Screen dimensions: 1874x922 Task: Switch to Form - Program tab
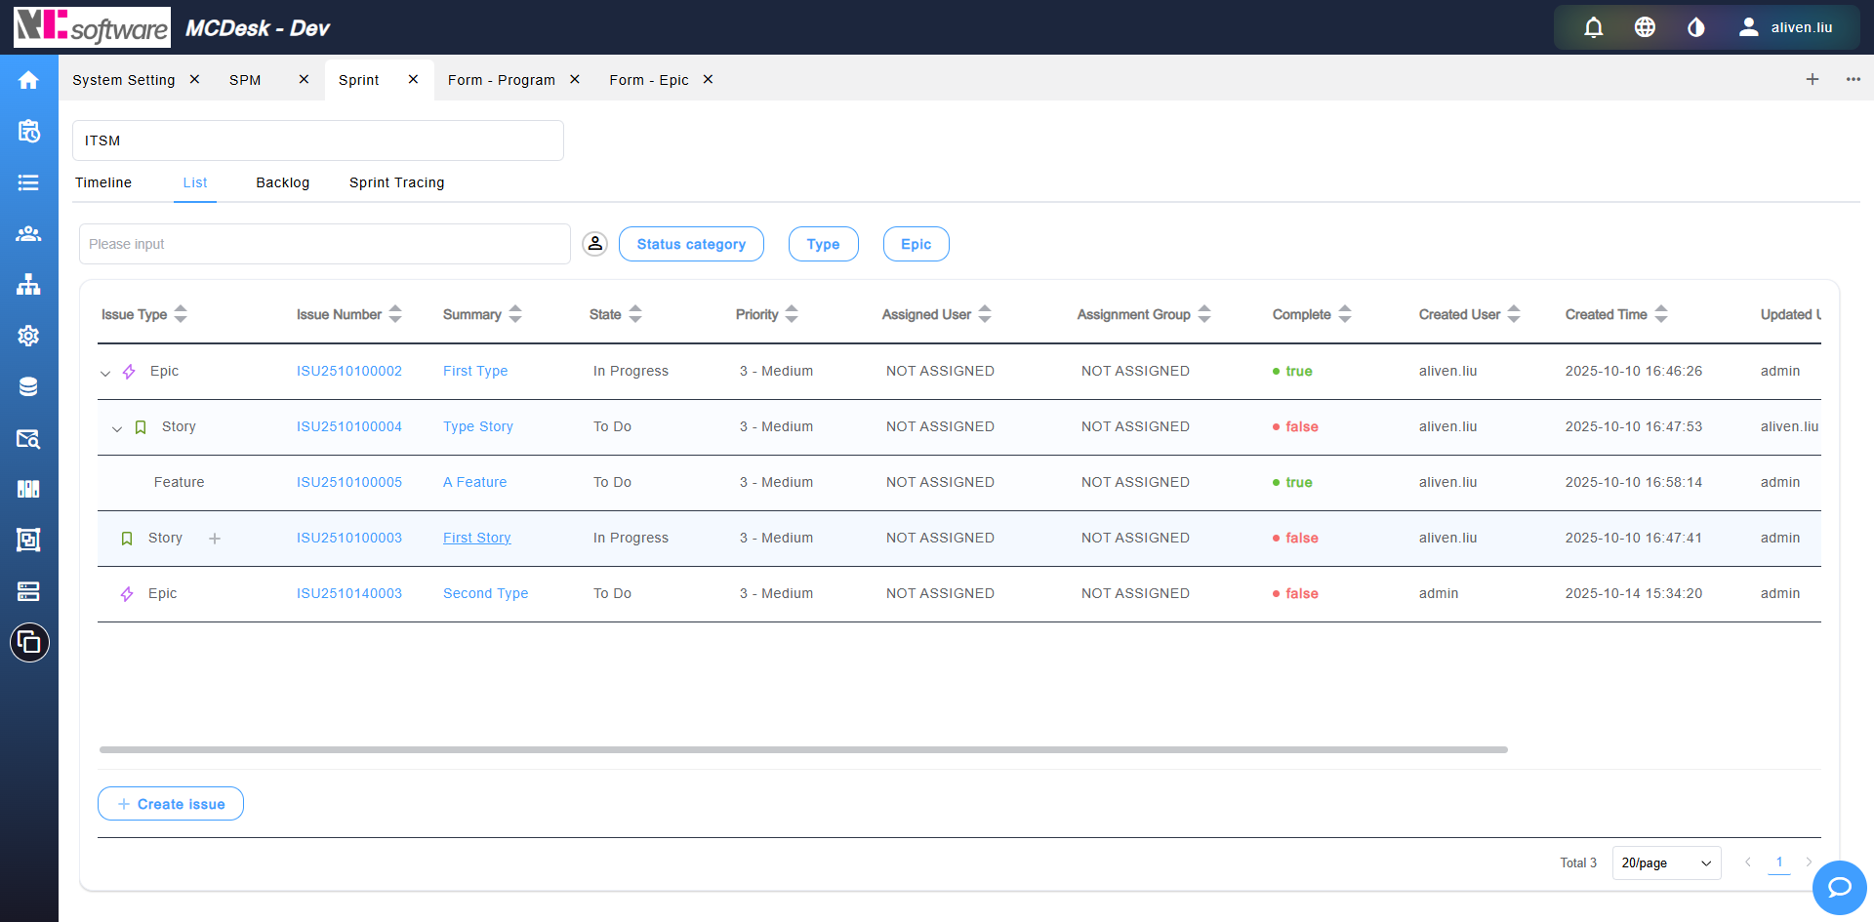coord(502,80)
